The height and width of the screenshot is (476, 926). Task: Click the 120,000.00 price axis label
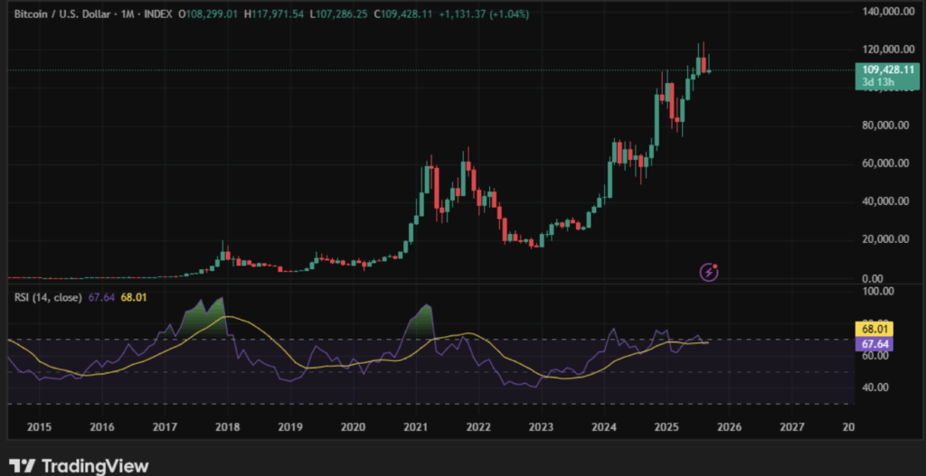886,49
